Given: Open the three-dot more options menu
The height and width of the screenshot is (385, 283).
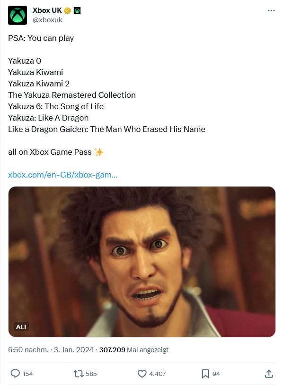Looking at the screenshot, I should point(271,10).
